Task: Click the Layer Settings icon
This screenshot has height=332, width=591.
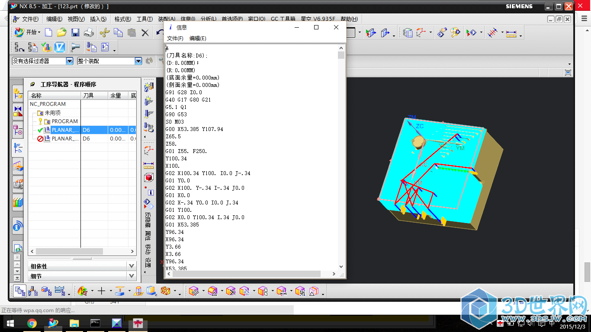Action: coord(408,32)
